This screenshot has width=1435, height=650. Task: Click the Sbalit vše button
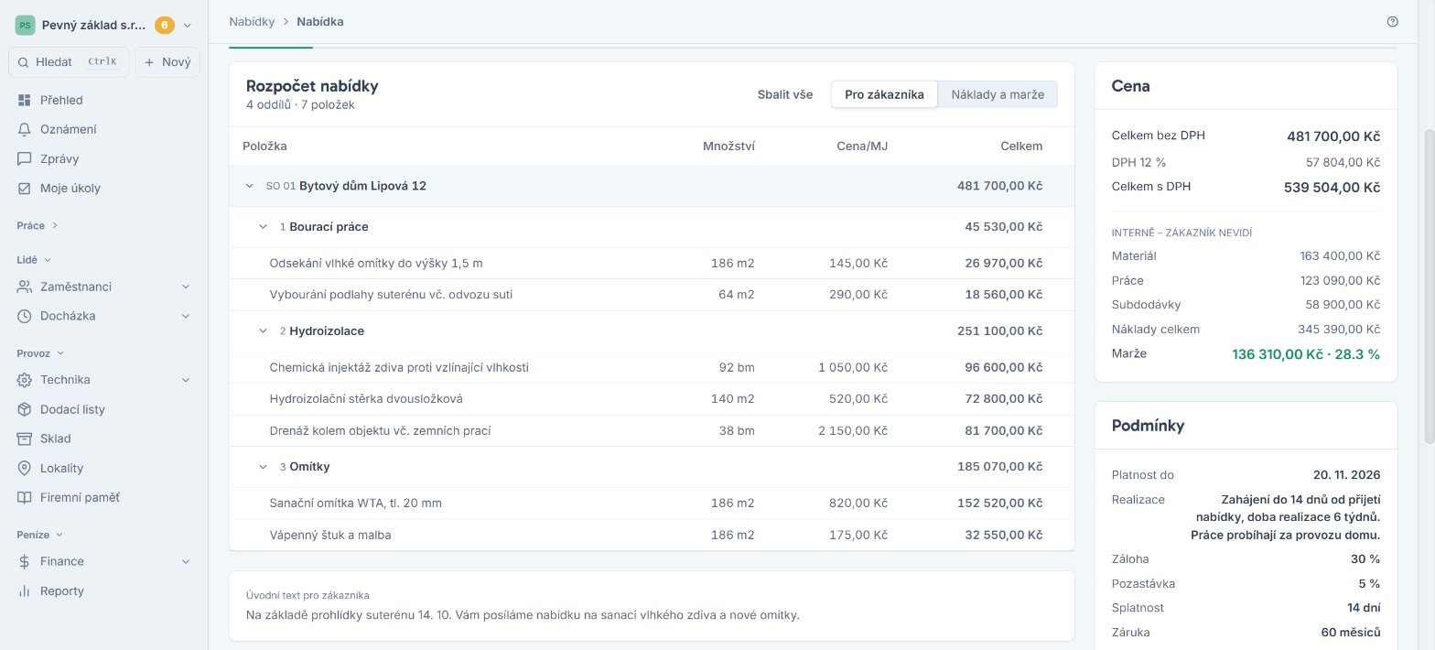click(x=785, y=94)
